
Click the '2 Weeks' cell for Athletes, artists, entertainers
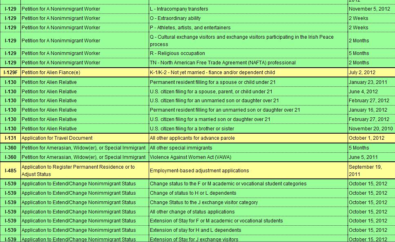371,28
